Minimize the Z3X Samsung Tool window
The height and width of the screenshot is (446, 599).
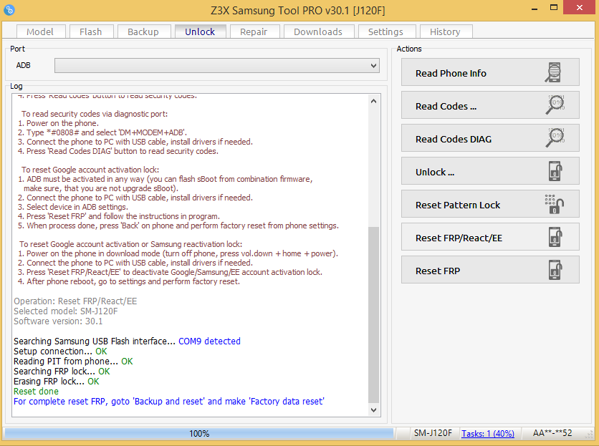535,8
